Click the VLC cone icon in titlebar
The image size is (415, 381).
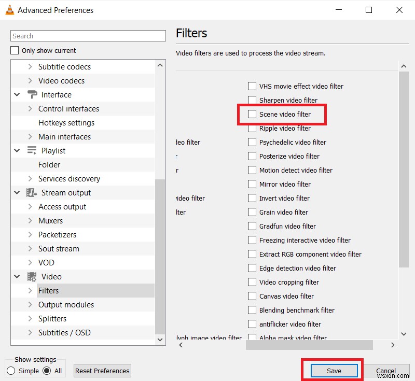click(x=8, y=9)
